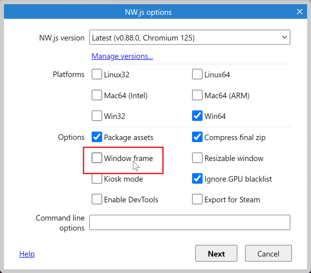Focus the Command line options field
Image resolution: width=311 pixels, height=273 pixels.
pos(190,222)
